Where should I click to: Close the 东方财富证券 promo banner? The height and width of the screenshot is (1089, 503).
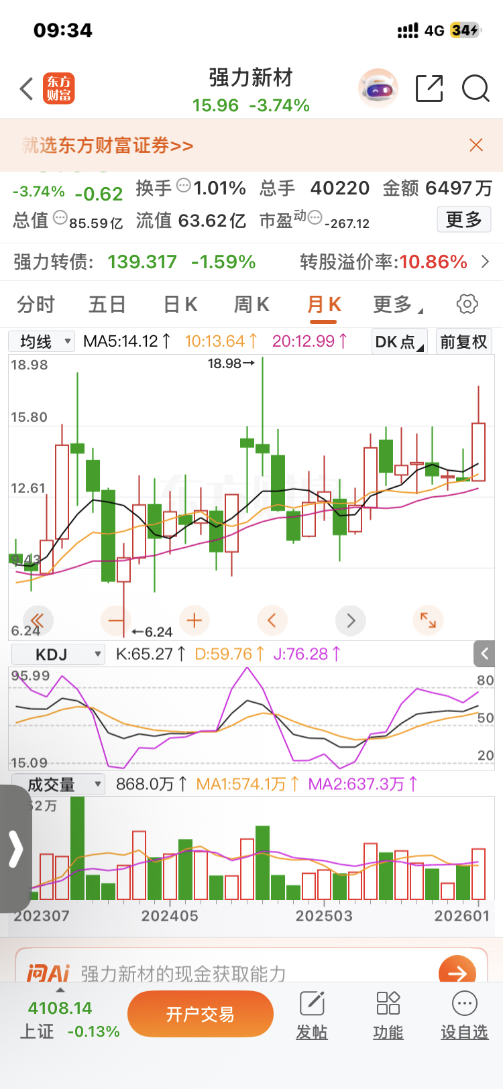[476, 145]
